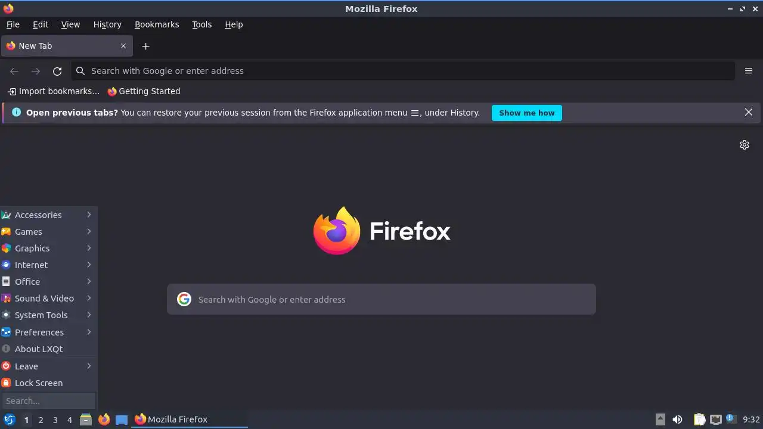Expand the Accessories submenu
Screen dimensions: 763x429
tap(48, 214)
